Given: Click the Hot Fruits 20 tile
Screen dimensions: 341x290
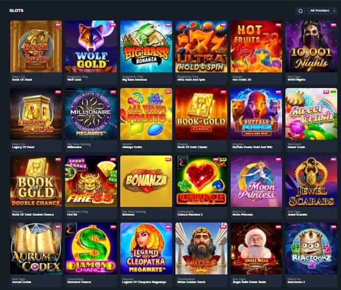Looking at the screenshot, I should [x=256, y=47].
